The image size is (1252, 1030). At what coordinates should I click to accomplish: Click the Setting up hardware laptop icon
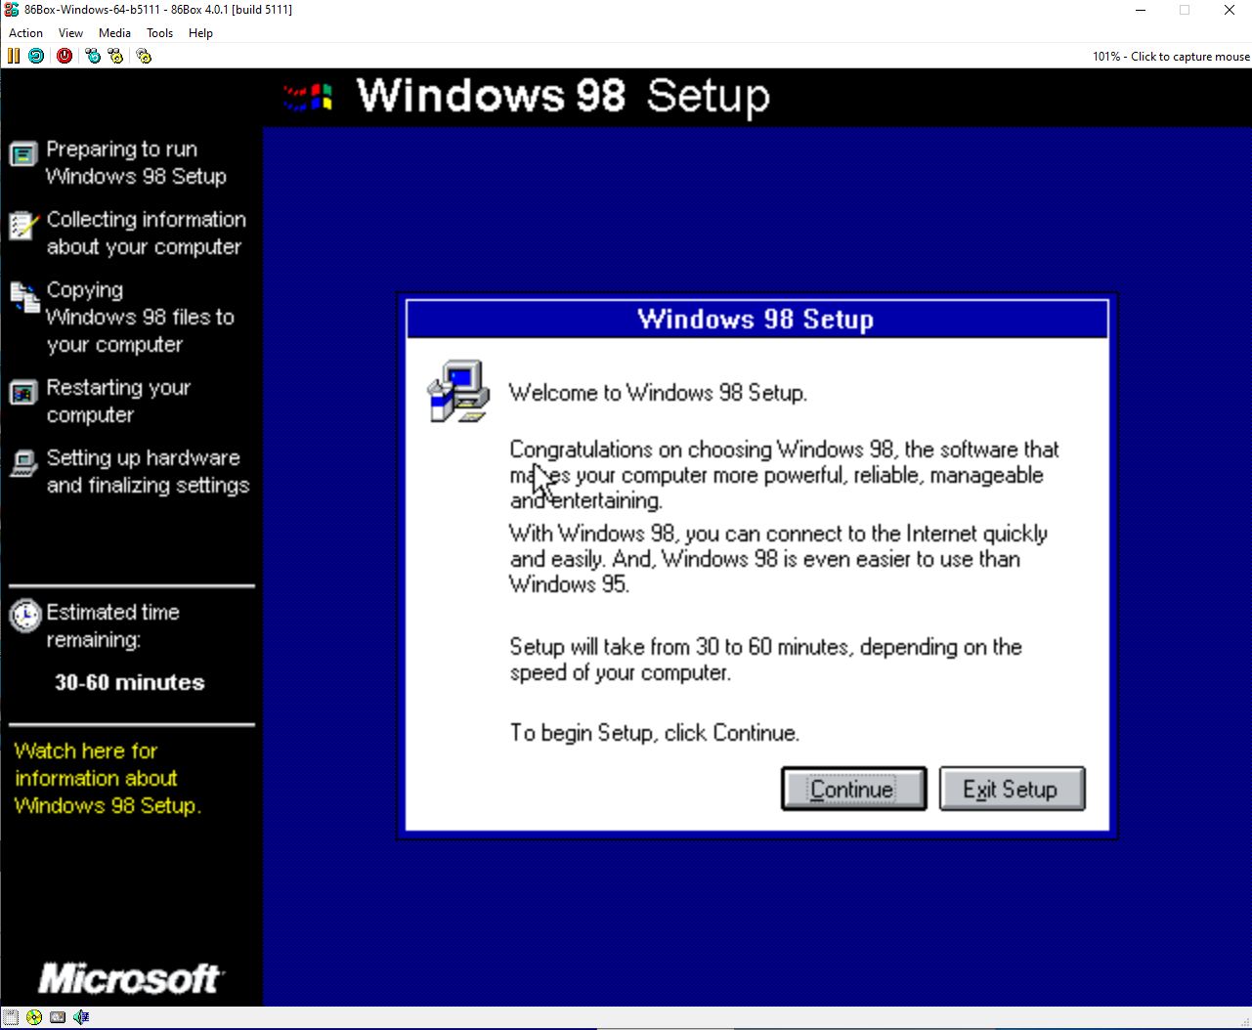[x=23, y=463]
